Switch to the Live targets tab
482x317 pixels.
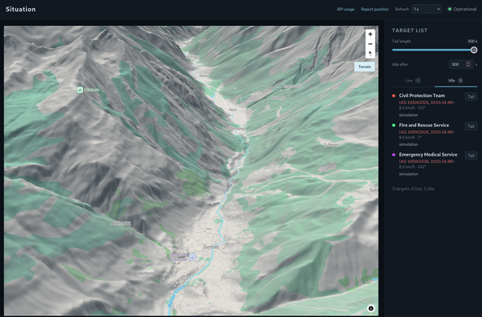(413, 81)
